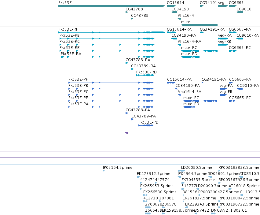Image resolution: width=260 pixels, height=215 pixels.
Task: Open the IP05164.5prime EST label
Action: (x=118, y=168)
